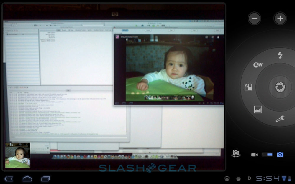
Task: Zoom in with the plus button
Action: [x=280, y=19]
